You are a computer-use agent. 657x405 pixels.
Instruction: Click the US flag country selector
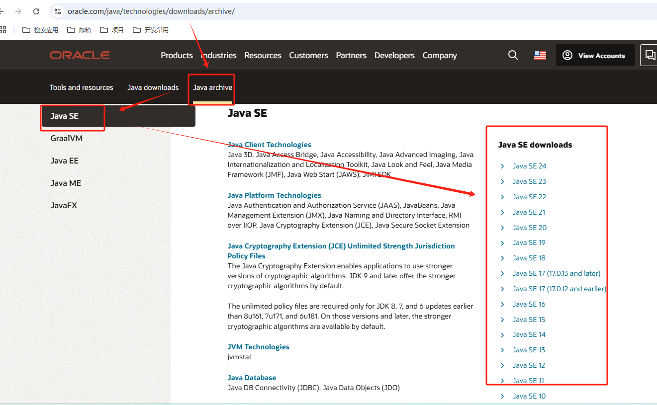(540, 55)
